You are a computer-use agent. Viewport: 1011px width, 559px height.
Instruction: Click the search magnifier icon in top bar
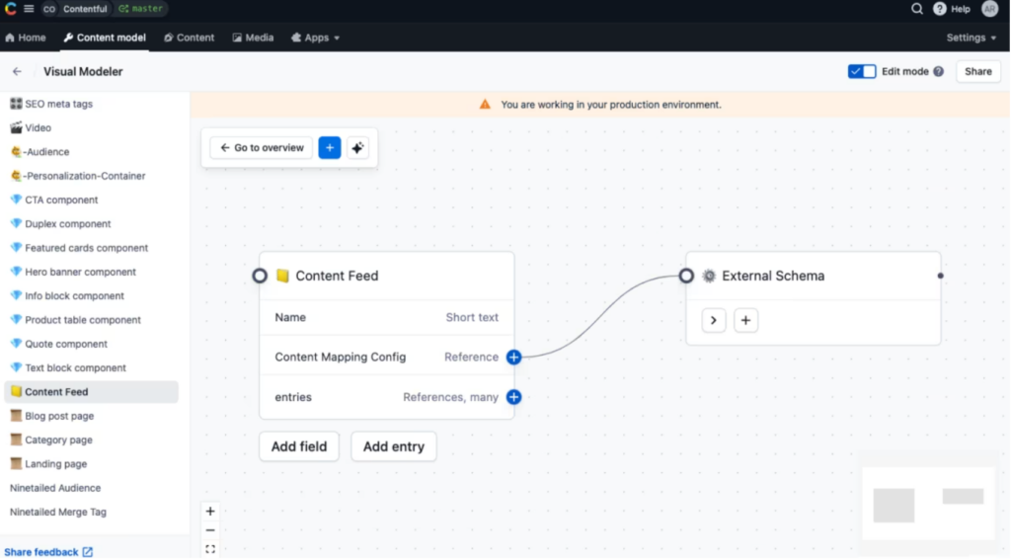click(x=917, y=9)
